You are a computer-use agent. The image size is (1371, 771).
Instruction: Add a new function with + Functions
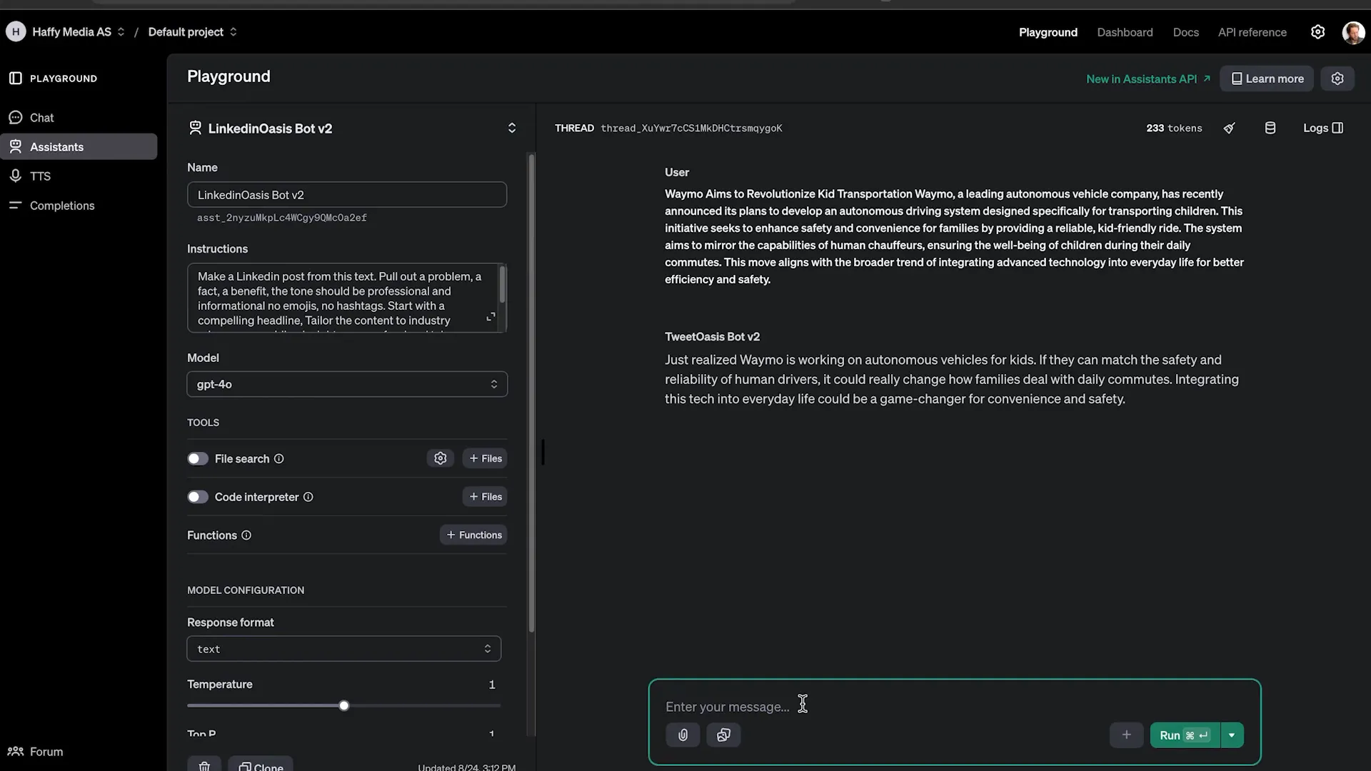click(473, 535)
